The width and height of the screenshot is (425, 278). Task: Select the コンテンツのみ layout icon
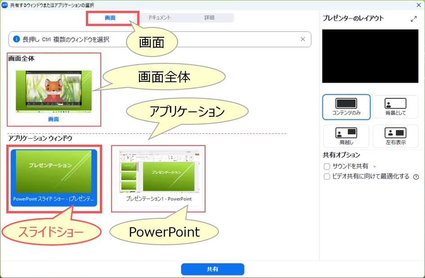346,104
